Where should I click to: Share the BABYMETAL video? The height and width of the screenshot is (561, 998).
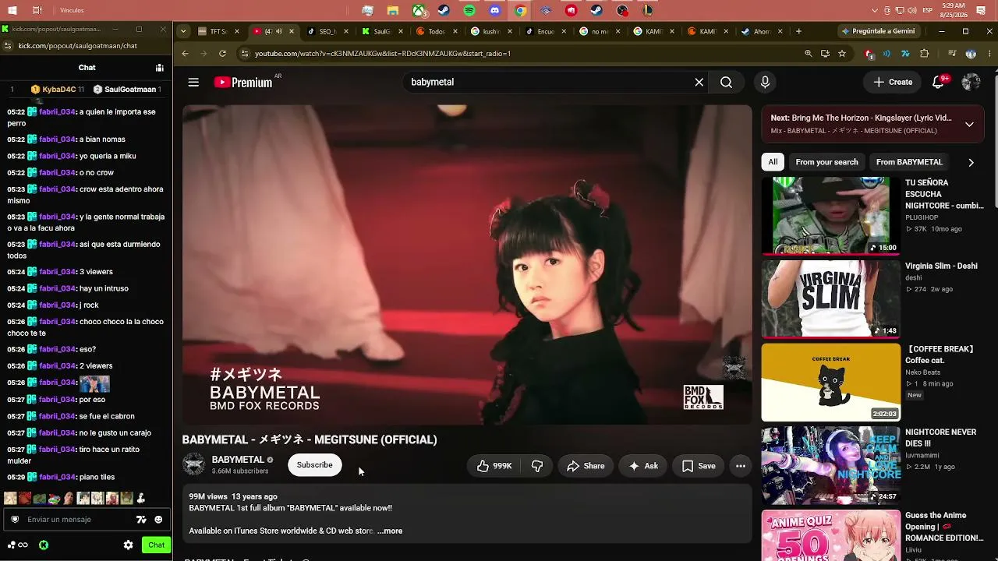pyautogui.click(x=585, y=466)
